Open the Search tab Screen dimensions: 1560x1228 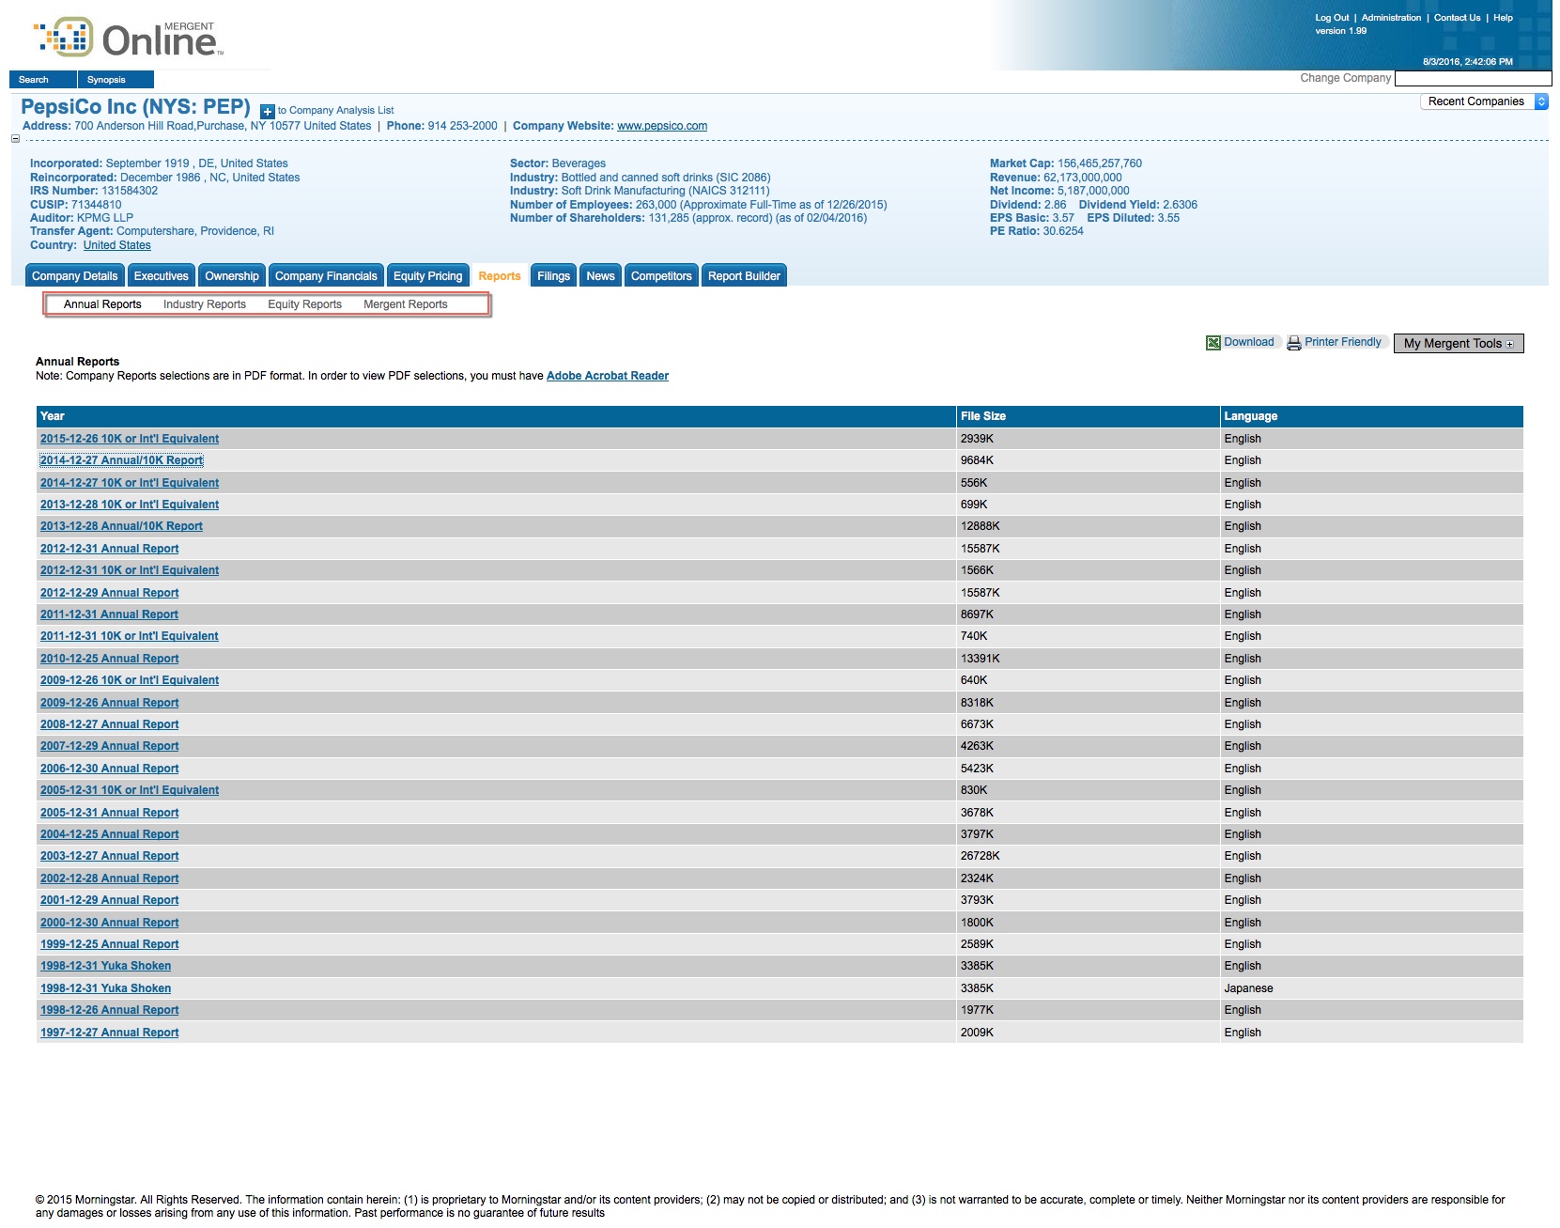(x=42, y=80)
